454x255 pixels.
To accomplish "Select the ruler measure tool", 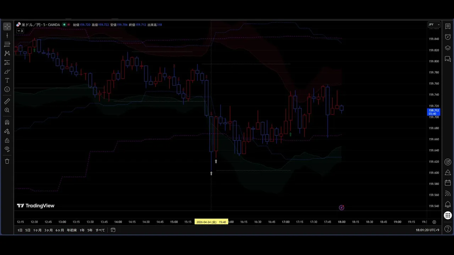I will (7, 101).
